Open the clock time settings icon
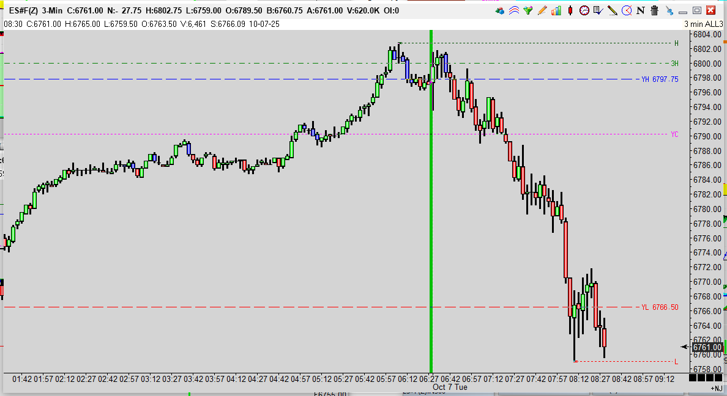727x396 pixels. 584,10
